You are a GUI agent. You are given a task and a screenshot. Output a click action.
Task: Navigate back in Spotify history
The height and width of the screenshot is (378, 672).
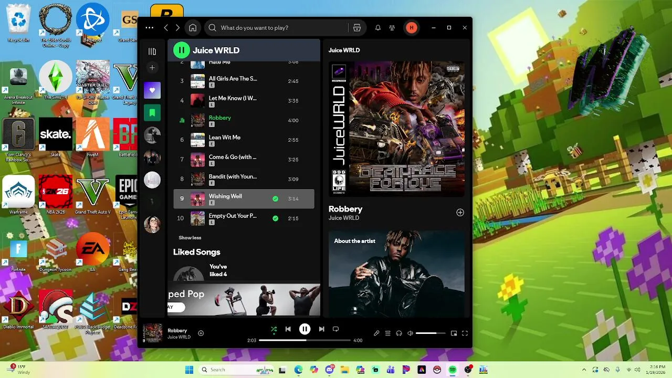[166, 28]
